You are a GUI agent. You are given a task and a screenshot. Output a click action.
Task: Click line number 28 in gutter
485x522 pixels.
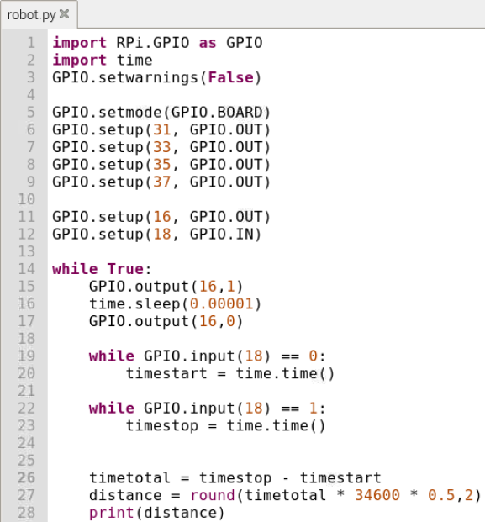coord(27,513)
